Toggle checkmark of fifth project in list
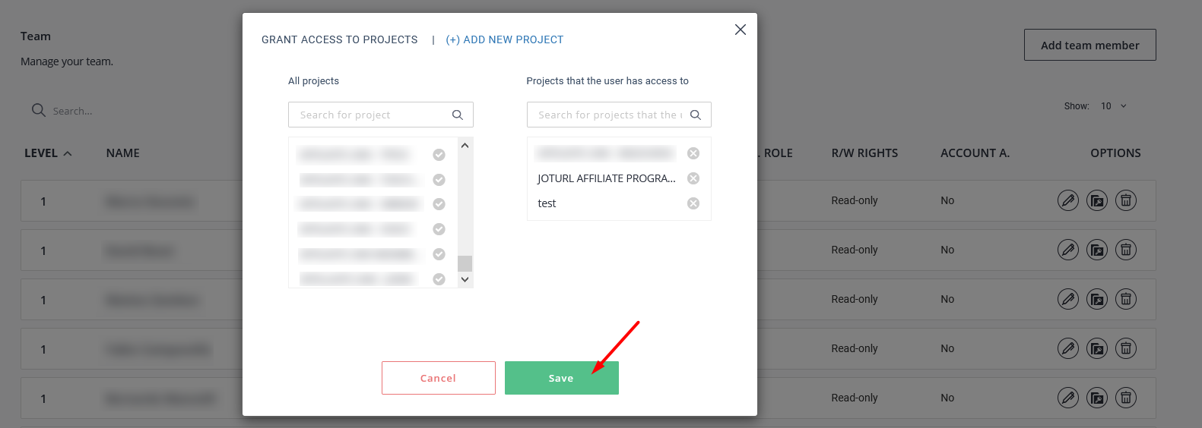This screenshot has width=1202, height=428. (x=439, y=254)
